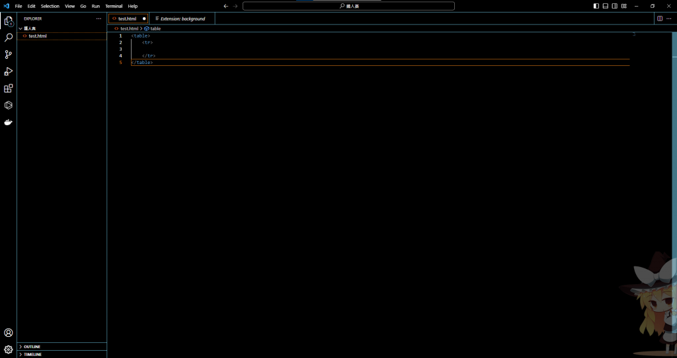Click line number 1 in gutter
The image size is (677, 358).
point(120,36)
